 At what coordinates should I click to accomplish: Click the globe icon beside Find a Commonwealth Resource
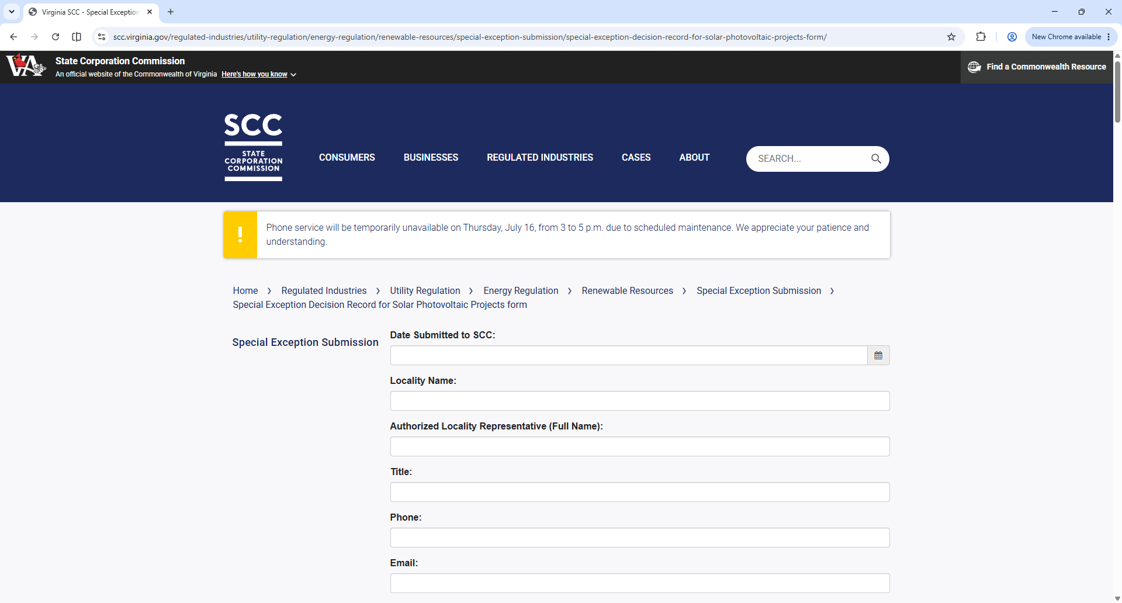point(974,67)
